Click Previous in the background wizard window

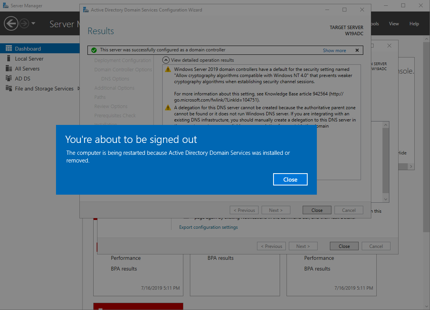point(271,246)
